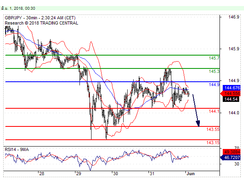244x182 pixels.
Task: Click the 'Research © 2018 TRADING CENTRAL' text
Action: tap(41, 23)
